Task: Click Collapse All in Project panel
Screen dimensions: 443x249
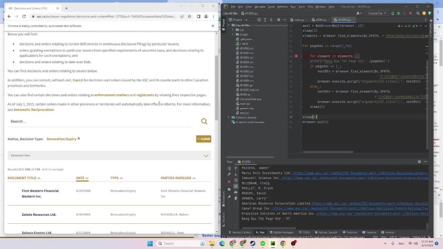Action: tap(271, 20)
